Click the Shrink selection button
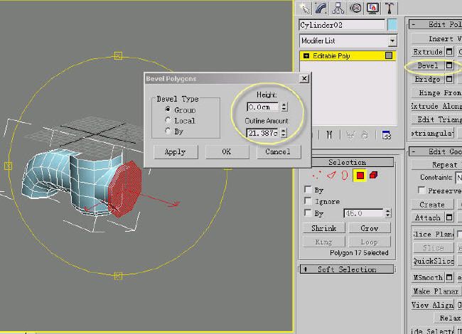 click(324, 228)
